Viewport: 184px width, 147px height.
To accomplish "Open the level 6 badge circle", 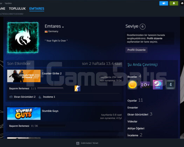I will (x=142, y=27).
